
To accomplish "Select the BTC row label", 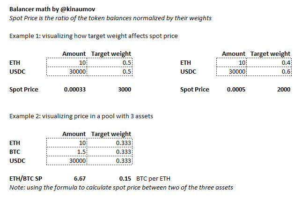I will click(x=15, y=152).
